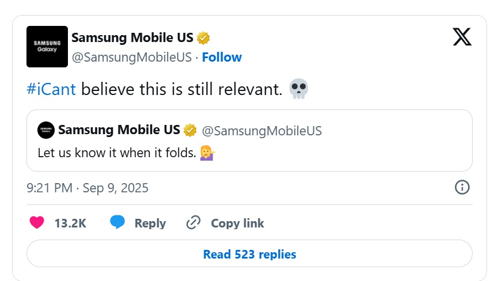Open Read 523 replies button
Screen dimensions: 502x281
point(249,253)
